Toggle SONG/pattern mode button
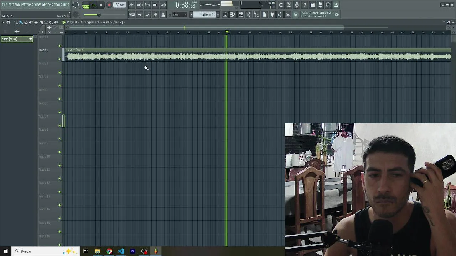The image size is (456, 256). pyautogui.click(x=86, y=5)
